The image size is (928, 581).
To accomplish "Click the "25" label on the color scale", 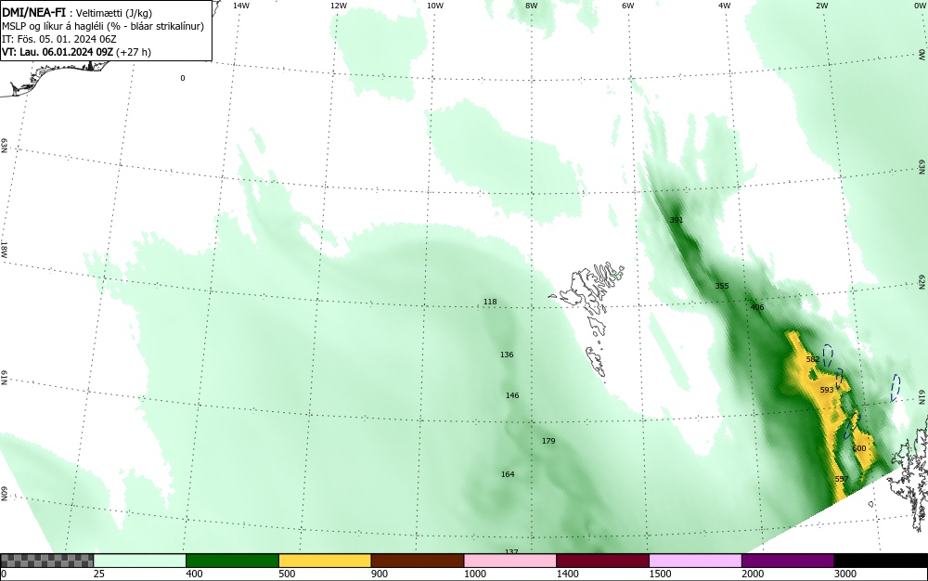I will (99, 574).
